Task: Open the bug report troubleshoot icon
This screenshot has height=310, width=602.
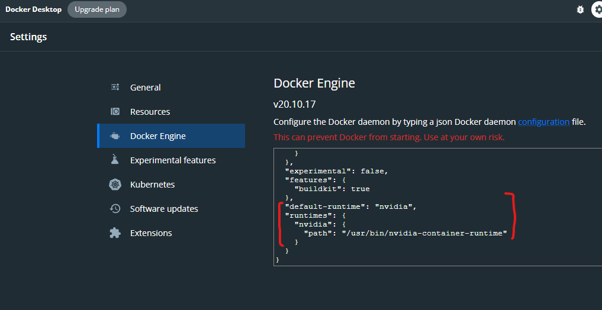Action: [x=580, y=9]
